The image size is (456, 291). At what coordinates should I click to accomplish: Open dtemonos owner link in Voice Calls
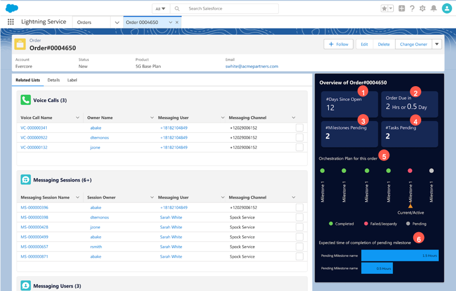pyautogui.click(x=99, y=138)
